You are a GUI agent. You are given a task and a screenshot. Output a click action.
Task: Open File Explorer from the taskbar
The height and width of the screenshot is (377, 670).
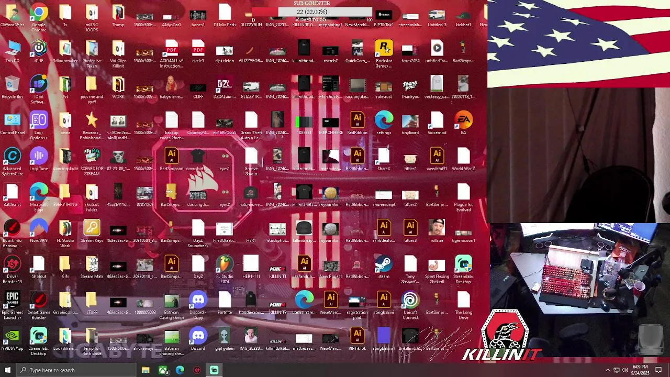[x=146, y=370]
